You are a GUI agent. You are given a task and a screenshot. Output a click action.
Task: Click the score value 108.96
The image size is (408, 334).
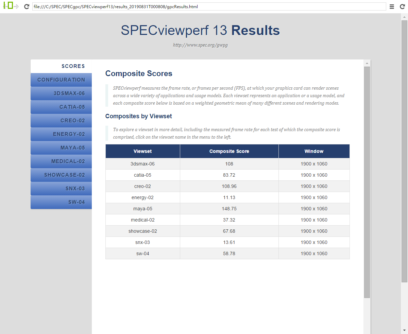(x=229, y=186)
